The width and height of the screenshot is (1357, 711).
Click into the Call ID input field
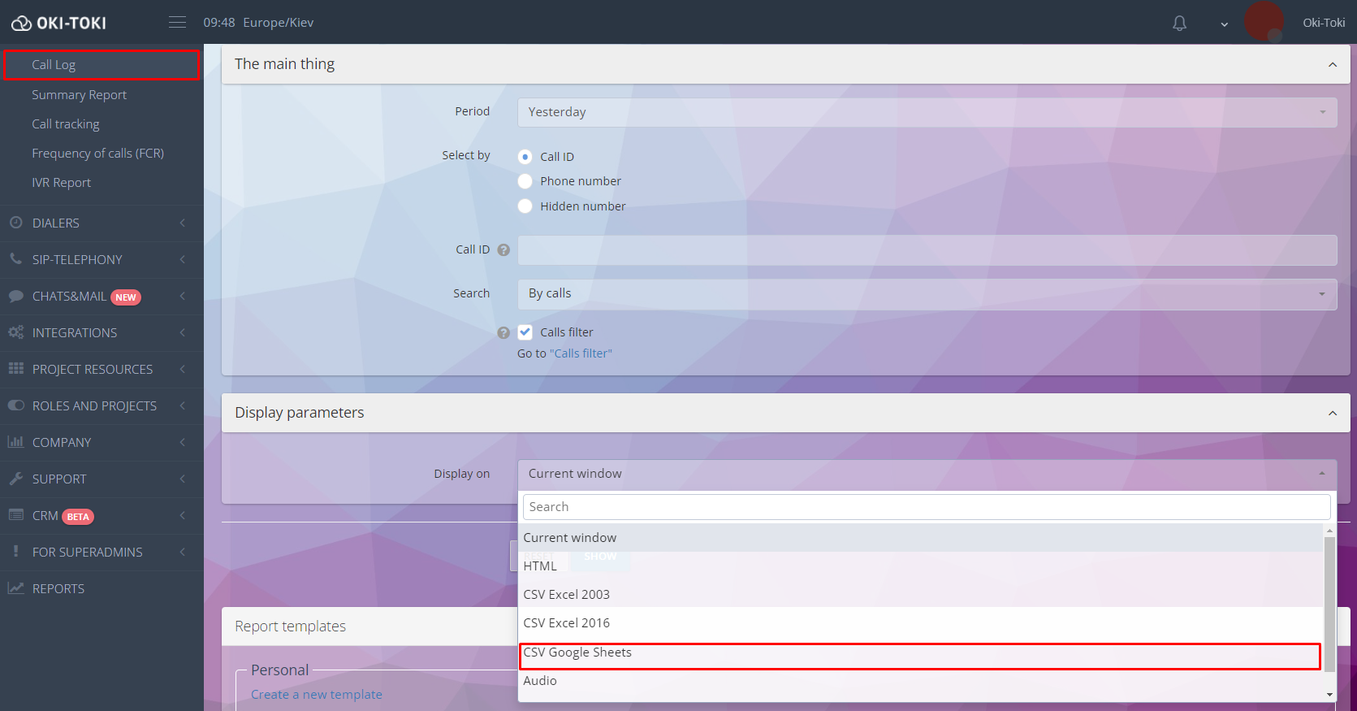[x=927, y=250]
